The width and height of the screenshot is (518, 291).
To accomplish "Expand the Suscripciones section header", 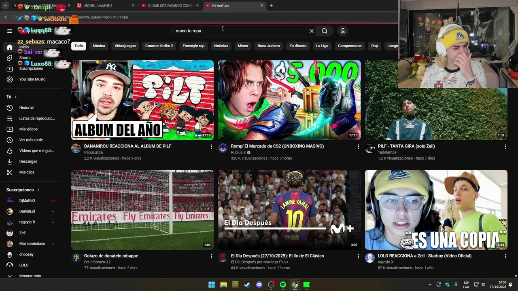I will [23, 190].
